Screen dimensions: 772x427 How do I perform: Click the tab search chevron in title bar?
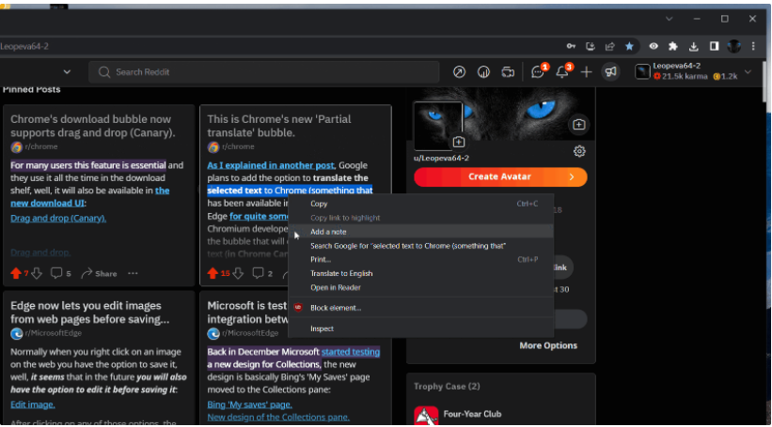pos(669,19)
